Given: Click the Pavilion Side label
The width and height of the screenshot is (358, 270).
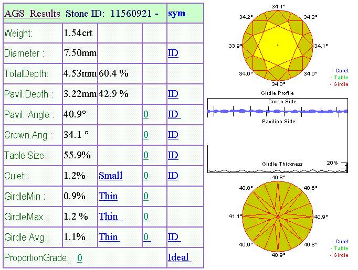Looking at the screenshot, I should click(x=279, y=122).
